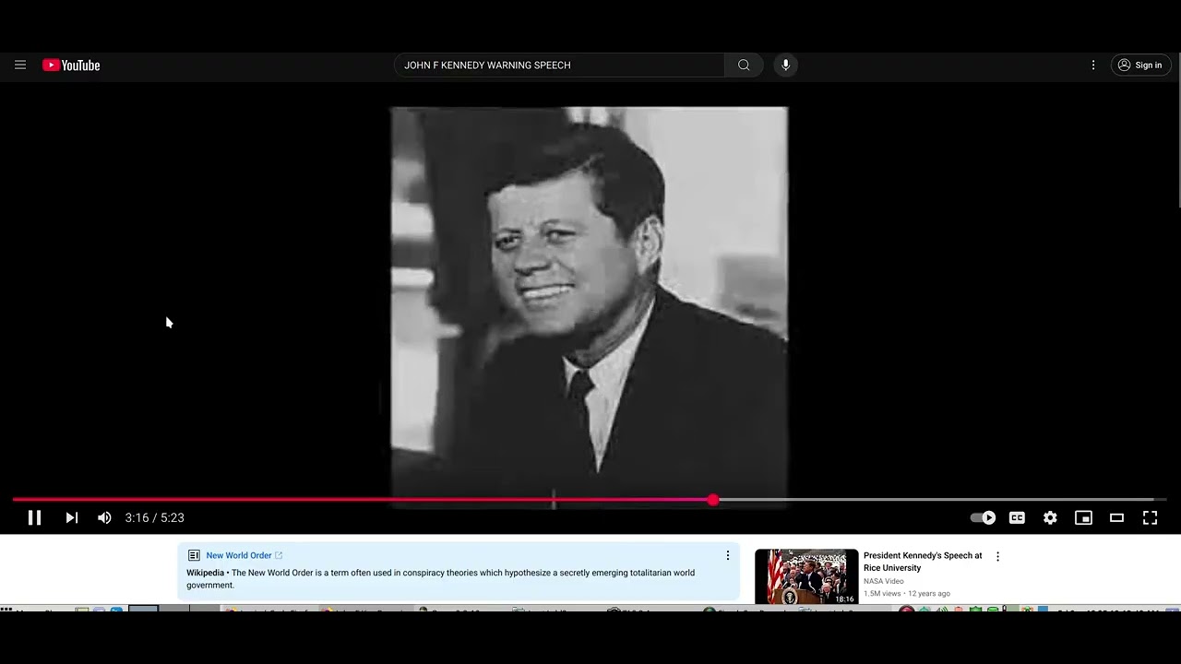Click the 3:16 / 5:23 time display

click(155, 517)
